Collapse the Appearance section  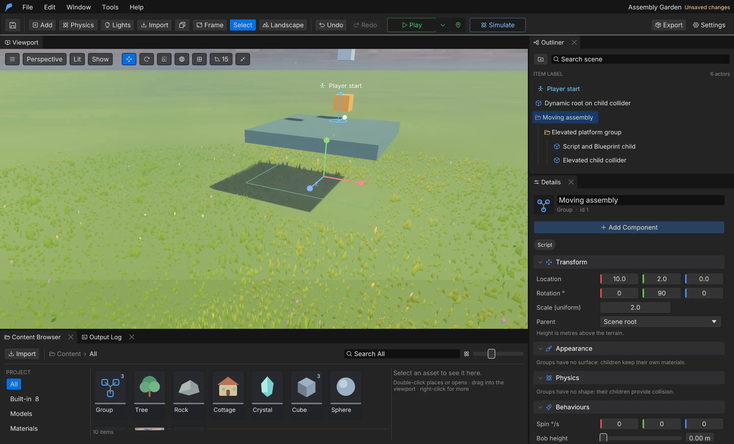(x=540, y=349)
